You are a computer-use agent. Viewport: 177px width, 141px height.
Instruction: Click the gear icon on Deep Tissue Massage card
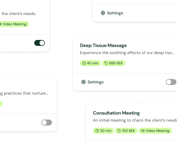coord(83,82)
